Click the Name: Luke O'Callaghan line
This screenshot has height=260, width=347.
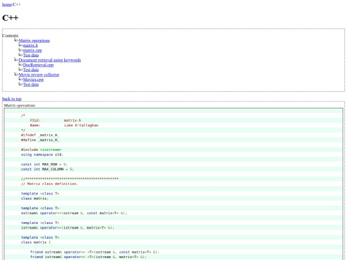64,125
